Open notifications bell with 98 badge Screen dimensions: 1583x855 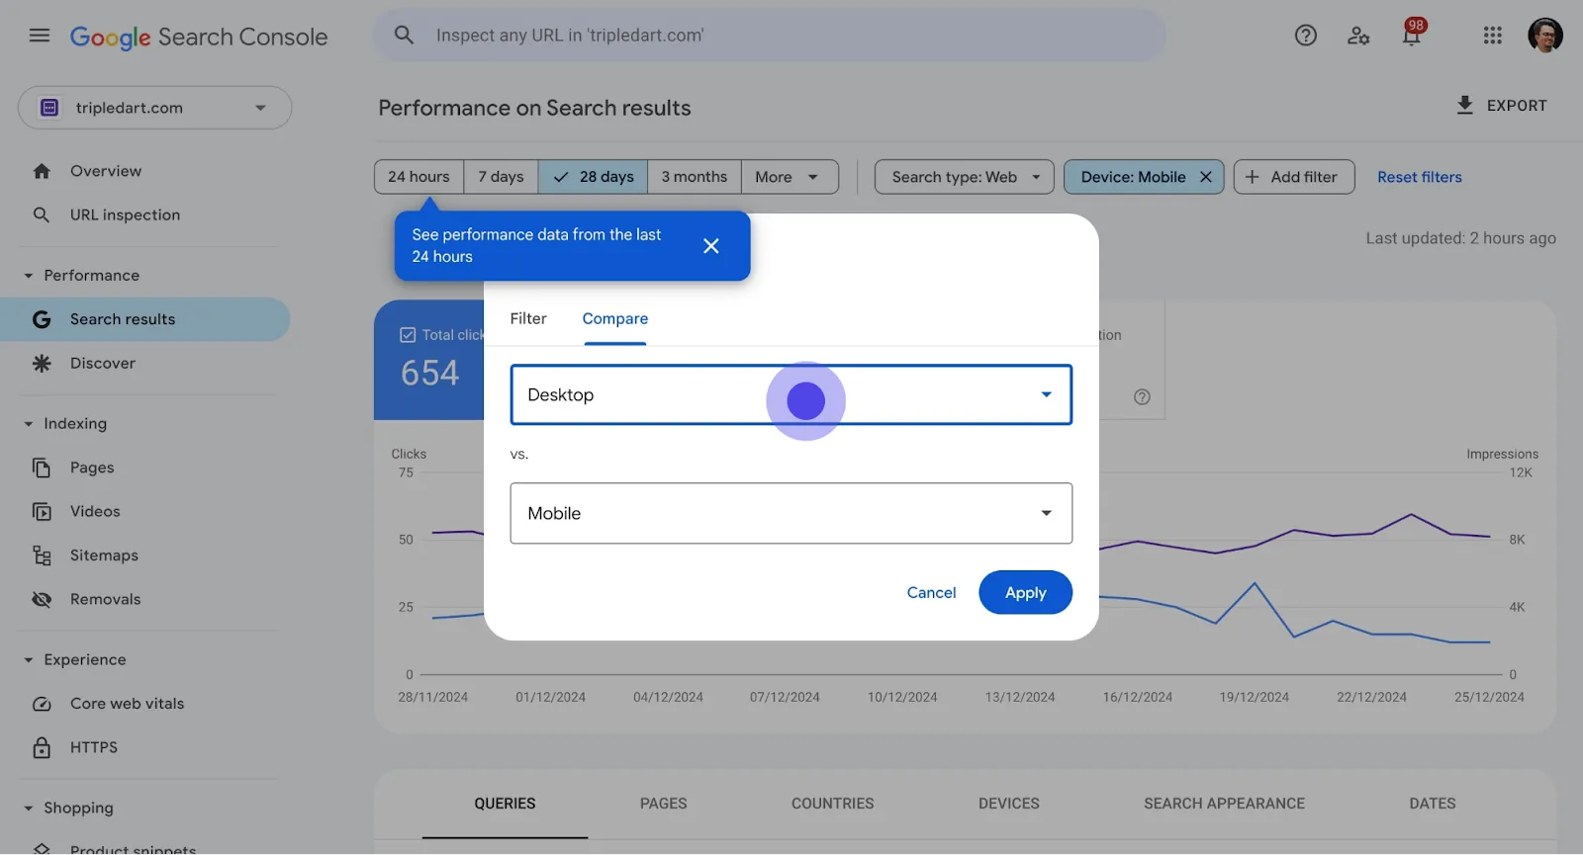point(1412,34)
